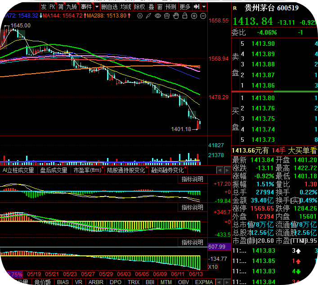Click the 06/13 date on time axis
318x285 pixels.
196,274
